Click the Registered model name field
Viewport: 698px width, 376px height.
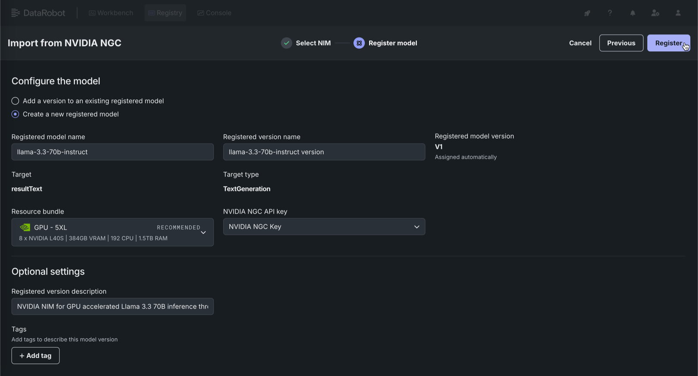(x=112, y=152)
